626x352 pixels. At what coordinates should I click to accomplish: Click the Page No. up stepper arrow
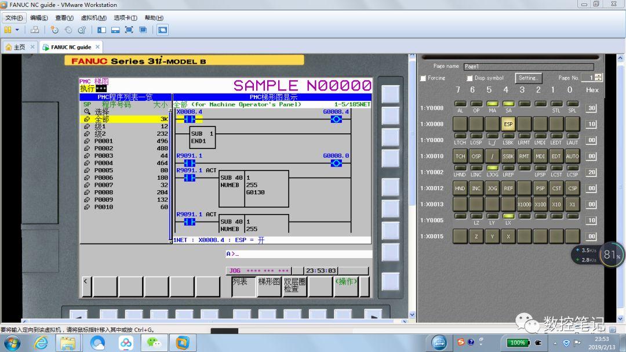[x=598, y=75]
